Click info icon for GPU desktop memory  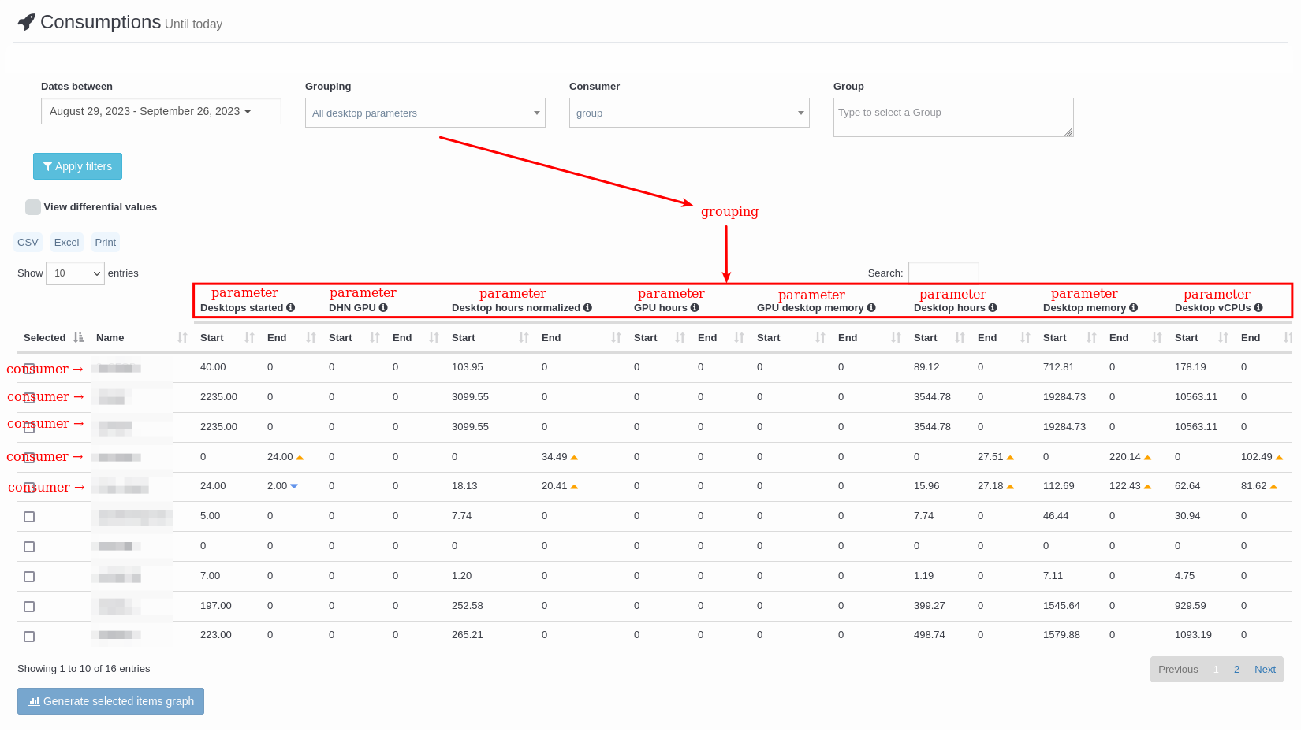coord(871,308)
